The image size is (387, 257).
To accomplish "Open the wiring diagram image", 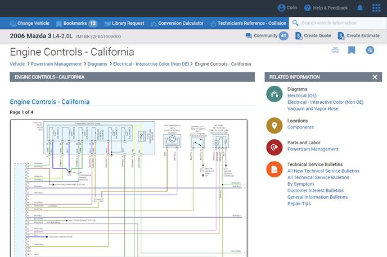I will pos(129,188).
